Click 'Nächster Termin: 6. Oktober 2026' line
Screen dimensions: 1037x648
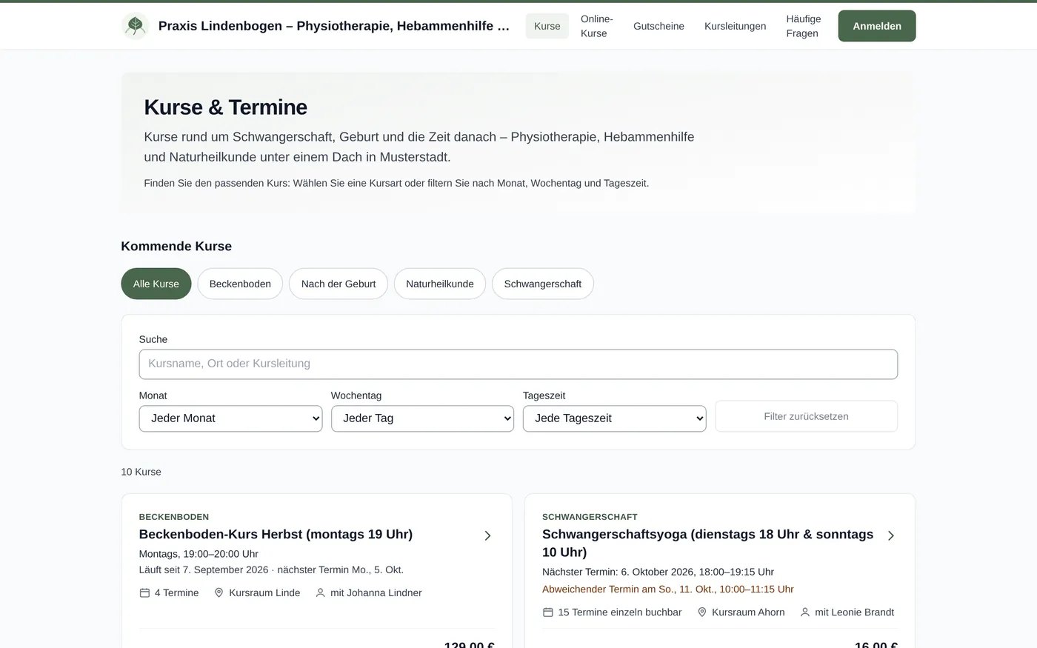point(658,572)
